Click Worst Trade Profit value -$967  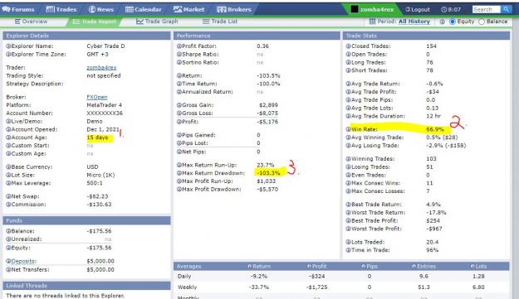pos(434,229)
